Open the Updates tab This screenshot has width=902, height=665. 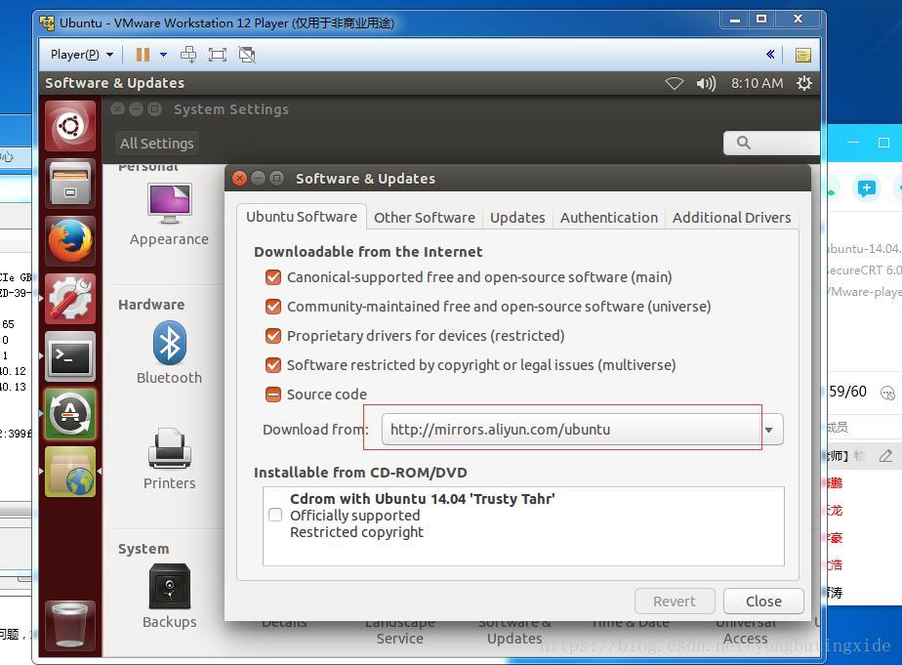517,218
